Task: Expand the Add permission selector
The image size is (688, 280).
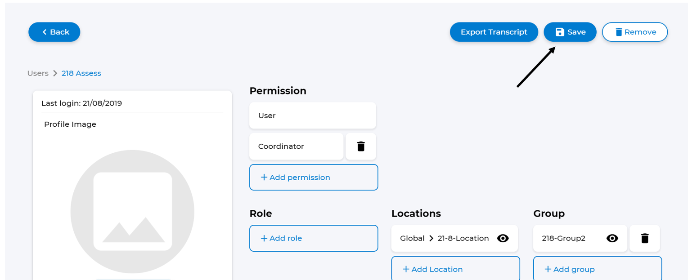Action: [x=314, y=178]
